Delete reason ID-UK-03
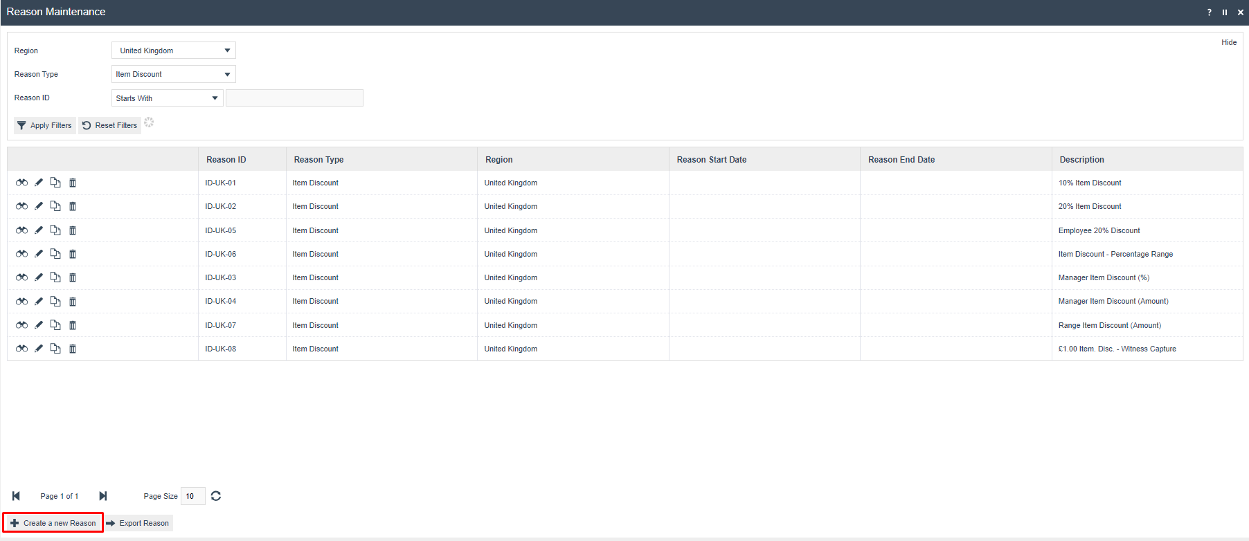Image resolution: width=1249 pixels, height=541 pixels. (73, 277)
